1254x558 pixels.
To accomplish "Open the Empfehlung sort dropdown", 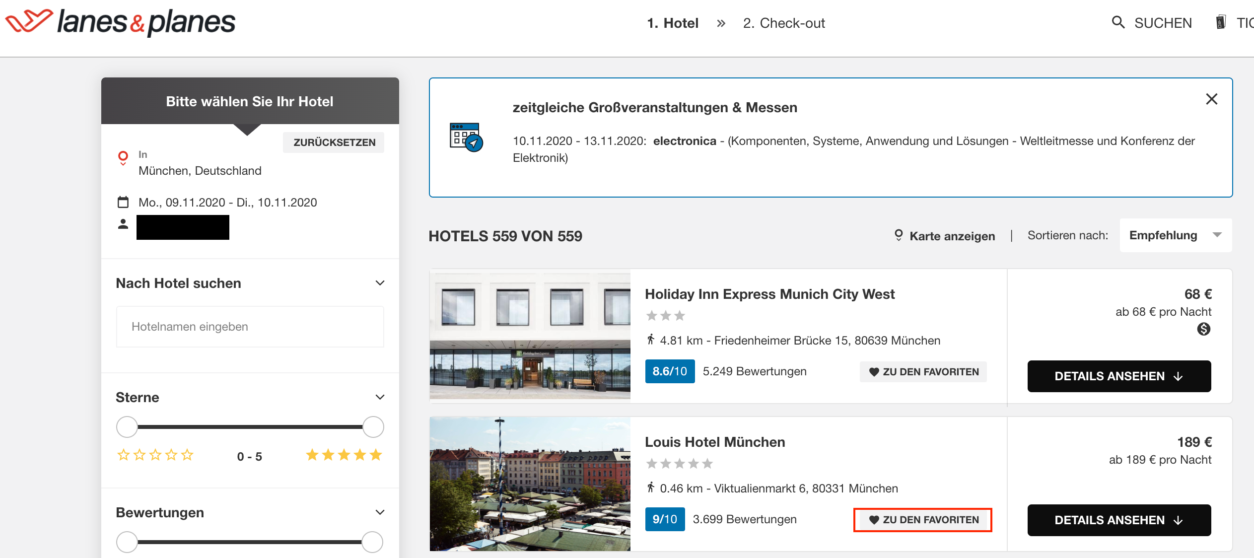I will tap(1176, 235).
